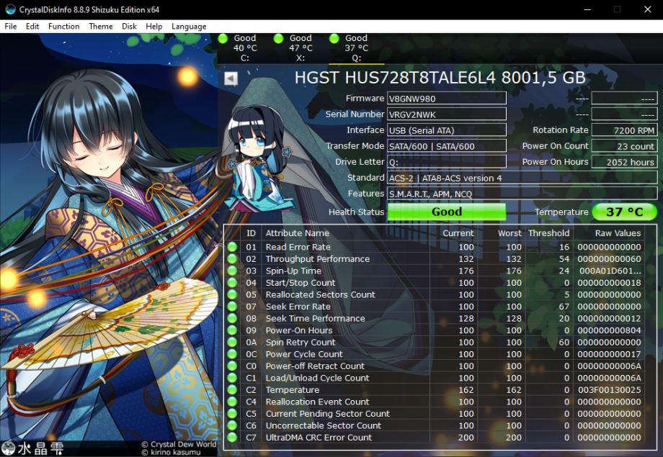Click the status dot for Spin Retry Count

click(232, 342)
